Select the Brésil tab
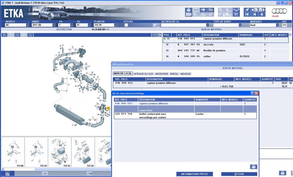Viewport: 293px width, 177px height. (x=174, y=74)
